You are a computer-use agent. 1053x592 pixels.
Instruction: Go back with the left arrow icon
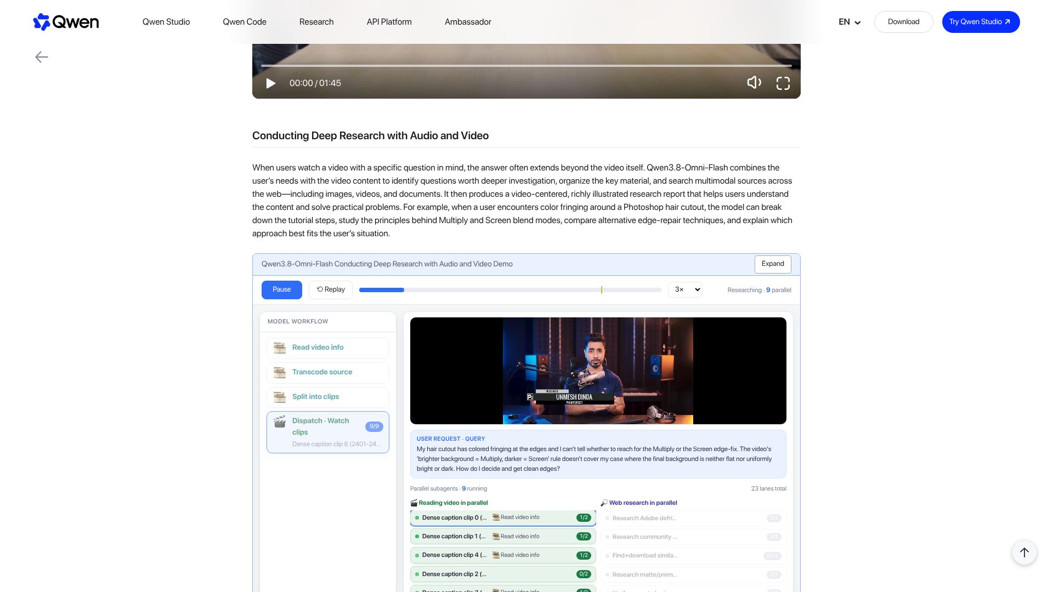[42, 57]
